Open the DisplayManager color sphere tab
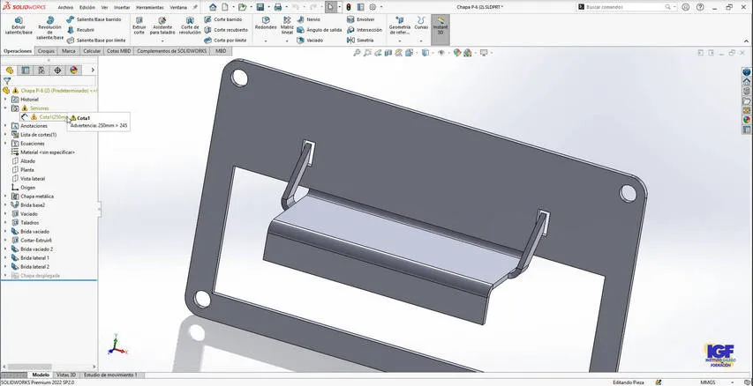The height and width of the screenshot is (386, 753). [x=73, y=70]
